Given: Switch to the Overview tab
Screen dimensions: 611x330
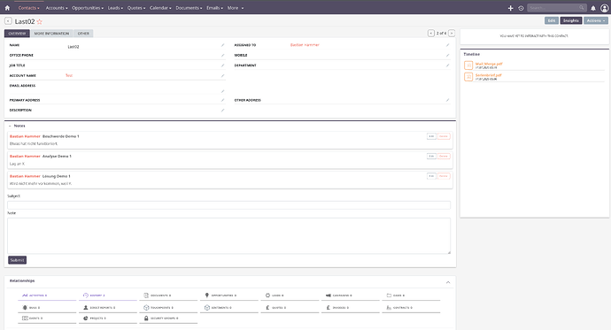Looking at the screenshot, I should point(17,34).
